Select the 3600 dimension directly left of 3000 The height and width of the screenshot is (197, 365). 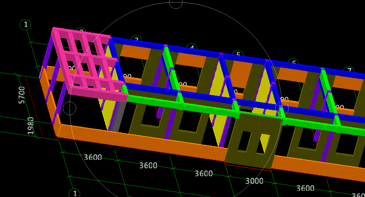[x=204, y=174]
